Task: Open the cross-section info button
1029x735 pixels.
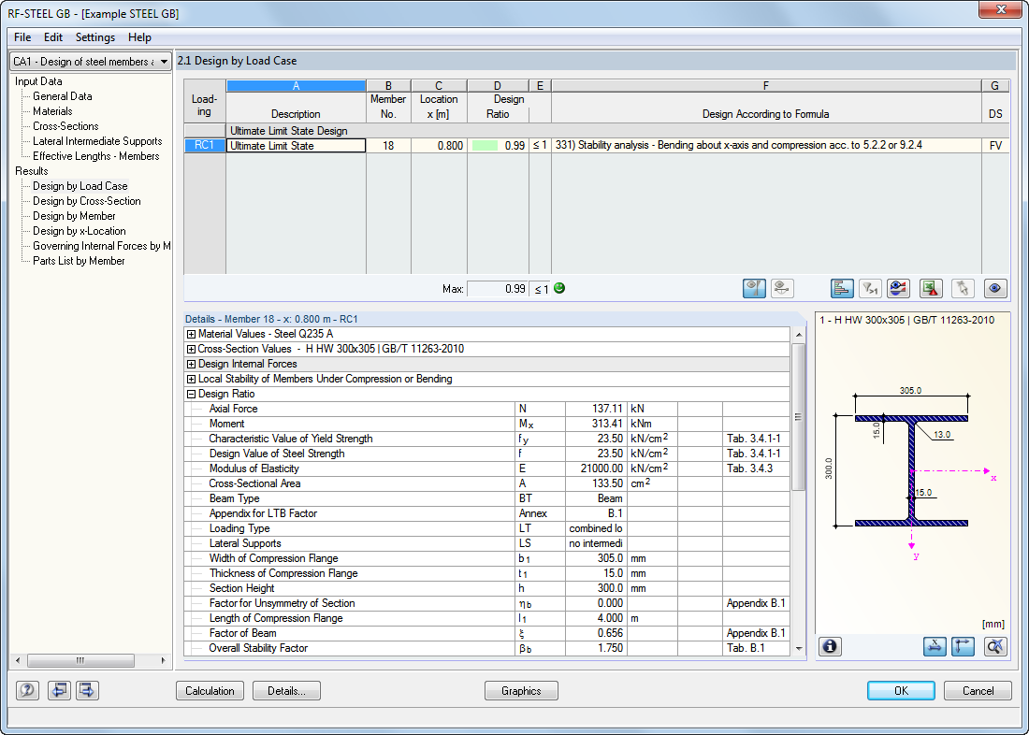Action: click(x=830, y=646)
